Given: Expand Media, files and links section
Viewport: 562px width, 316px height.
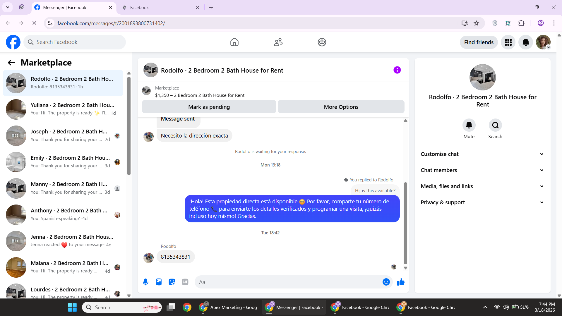Looking at the screenshot, I should (482, 186).
